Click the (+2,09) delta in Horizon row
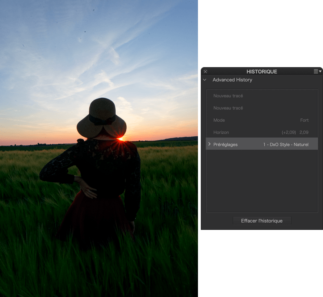Viewport: 323px width, 297px height. 289,133
